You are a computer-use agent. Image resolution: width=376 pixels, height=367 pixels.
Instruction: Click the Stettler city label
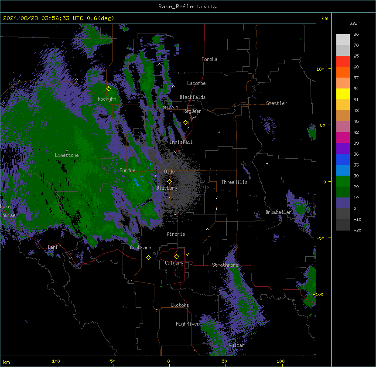(x=277, y=103)
